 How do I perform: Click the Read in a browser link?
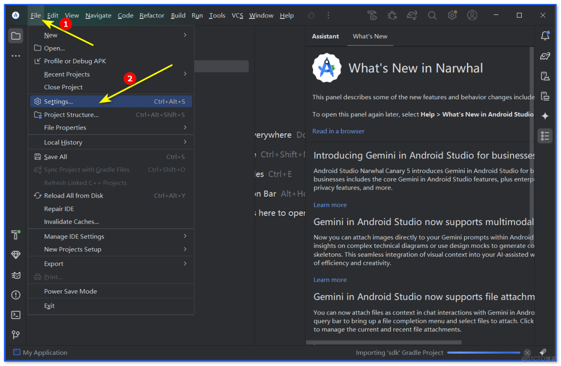tap(338, 131)
